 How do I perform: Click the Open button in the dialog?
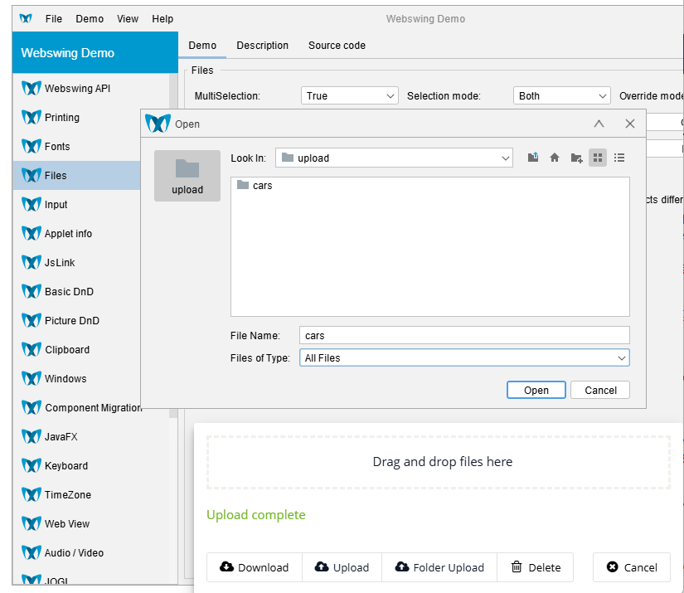(x=536, y=390)
